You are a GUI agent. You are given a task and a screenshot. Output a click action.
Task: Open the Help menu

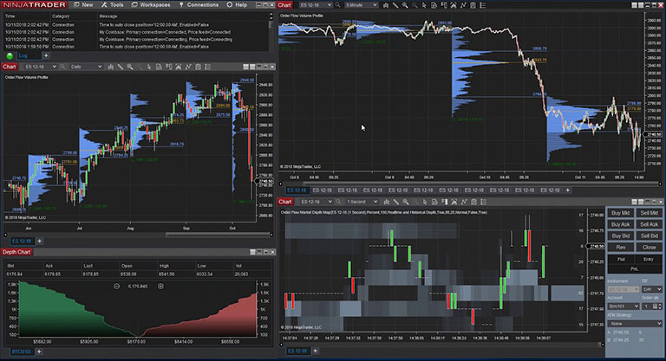tap(237, 4)
